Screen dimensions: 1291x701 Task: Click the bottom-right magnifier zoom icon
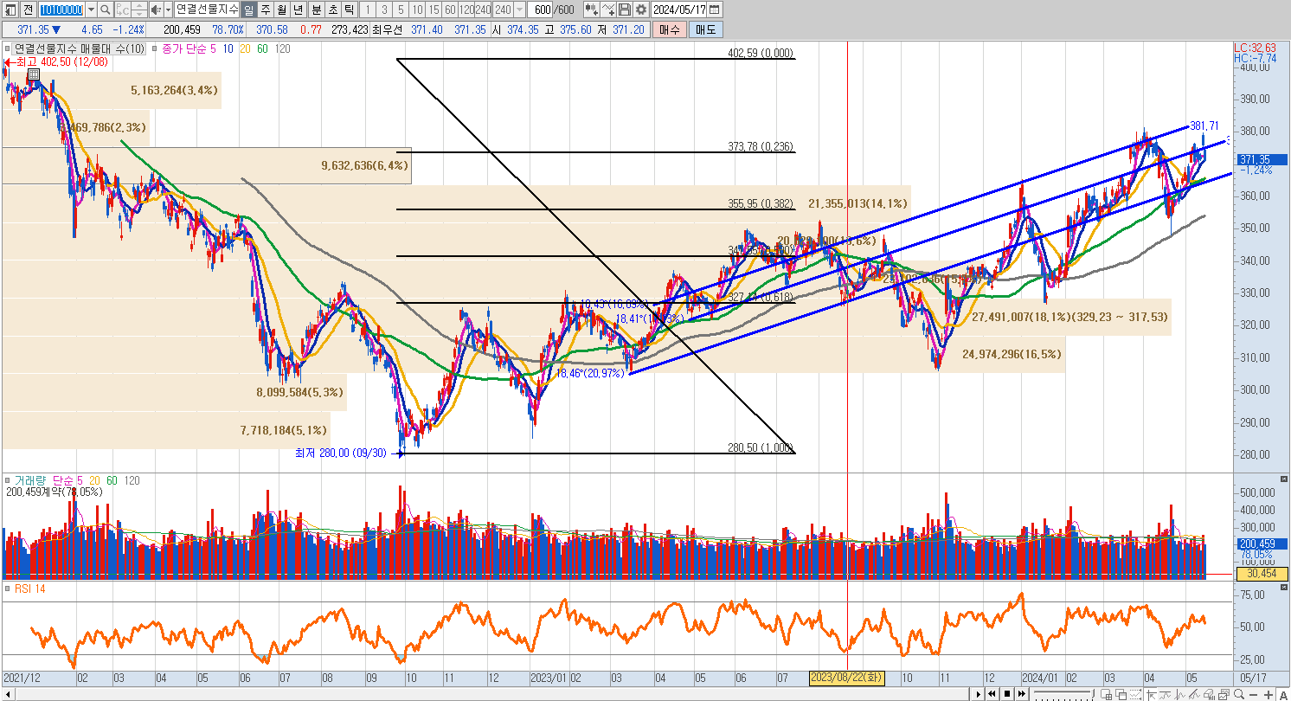pos(1239,695)
